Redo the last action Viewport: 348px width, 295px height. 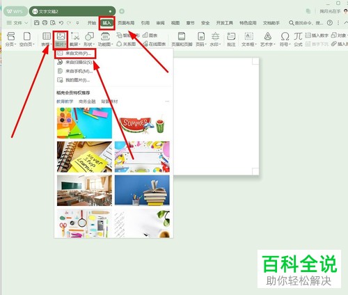[x=69, y=23]
